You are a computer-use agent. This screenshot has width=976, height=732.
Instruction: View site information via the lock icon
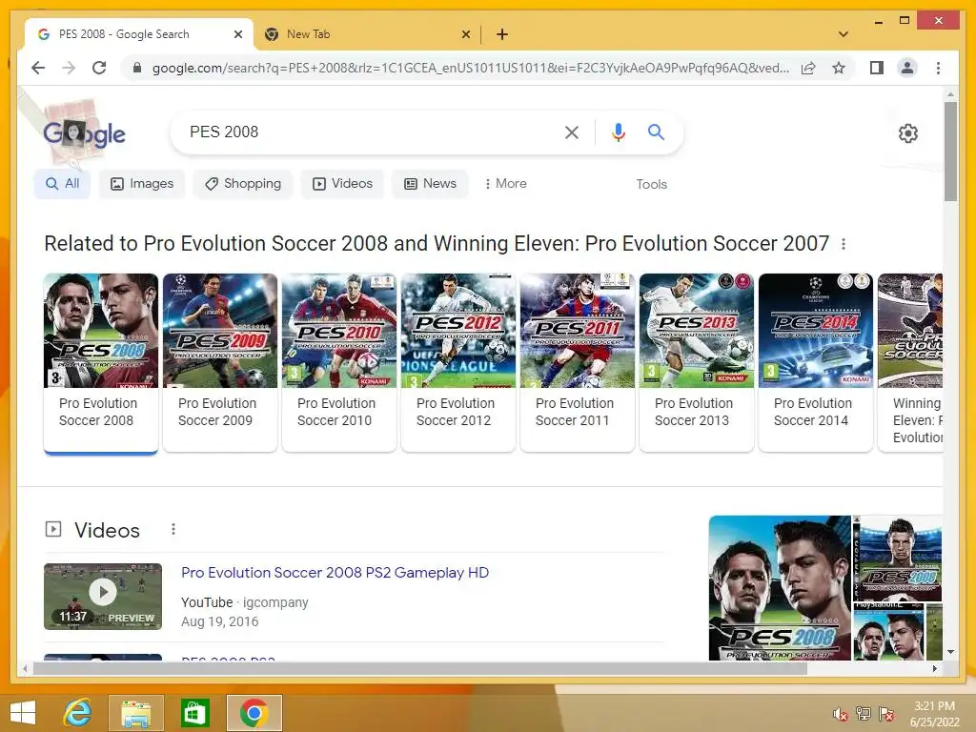pos(137,68)
